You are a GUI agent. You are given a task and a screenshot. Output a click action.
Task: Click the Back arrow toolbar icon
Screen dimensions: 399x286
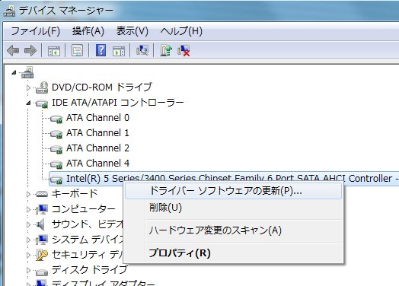(x=13, y=50)
